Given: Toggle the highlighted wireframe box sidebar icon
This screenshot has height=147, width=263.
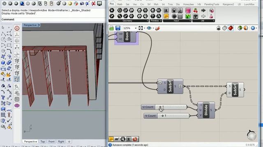Looking at the screenshot, I should (17, 79).
